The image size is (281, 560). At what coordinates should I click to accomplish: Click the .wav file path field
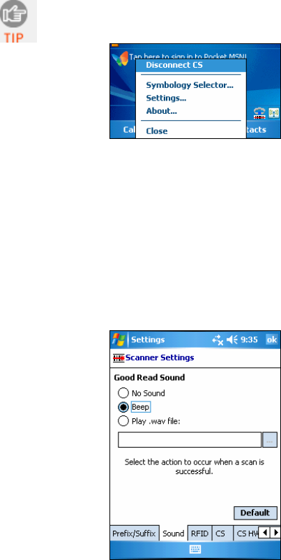point(190,440)
